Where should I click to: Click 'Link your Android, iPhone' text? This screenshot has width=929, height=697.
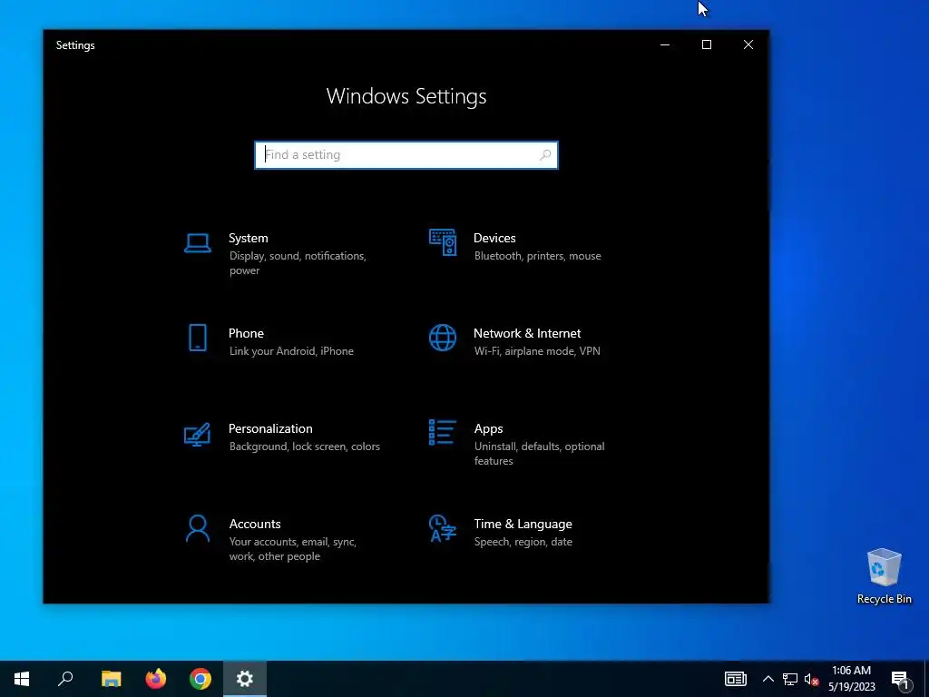[291, 351]
